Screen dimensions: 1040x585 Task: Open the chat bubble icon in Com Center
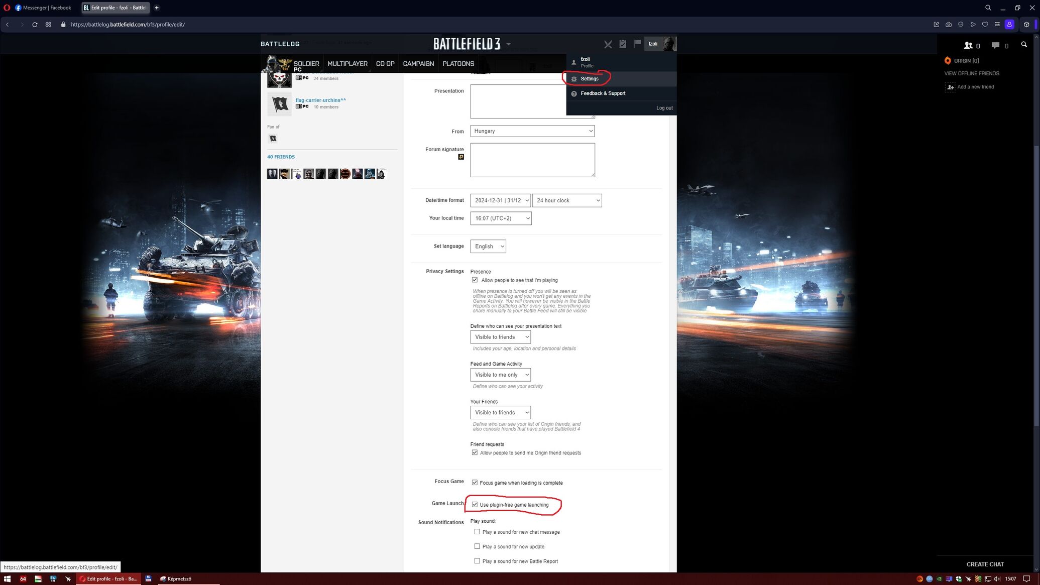(x=995, y=46)
